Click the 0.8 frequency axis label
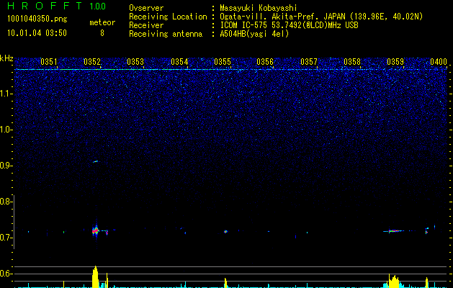 click(6, 202)
